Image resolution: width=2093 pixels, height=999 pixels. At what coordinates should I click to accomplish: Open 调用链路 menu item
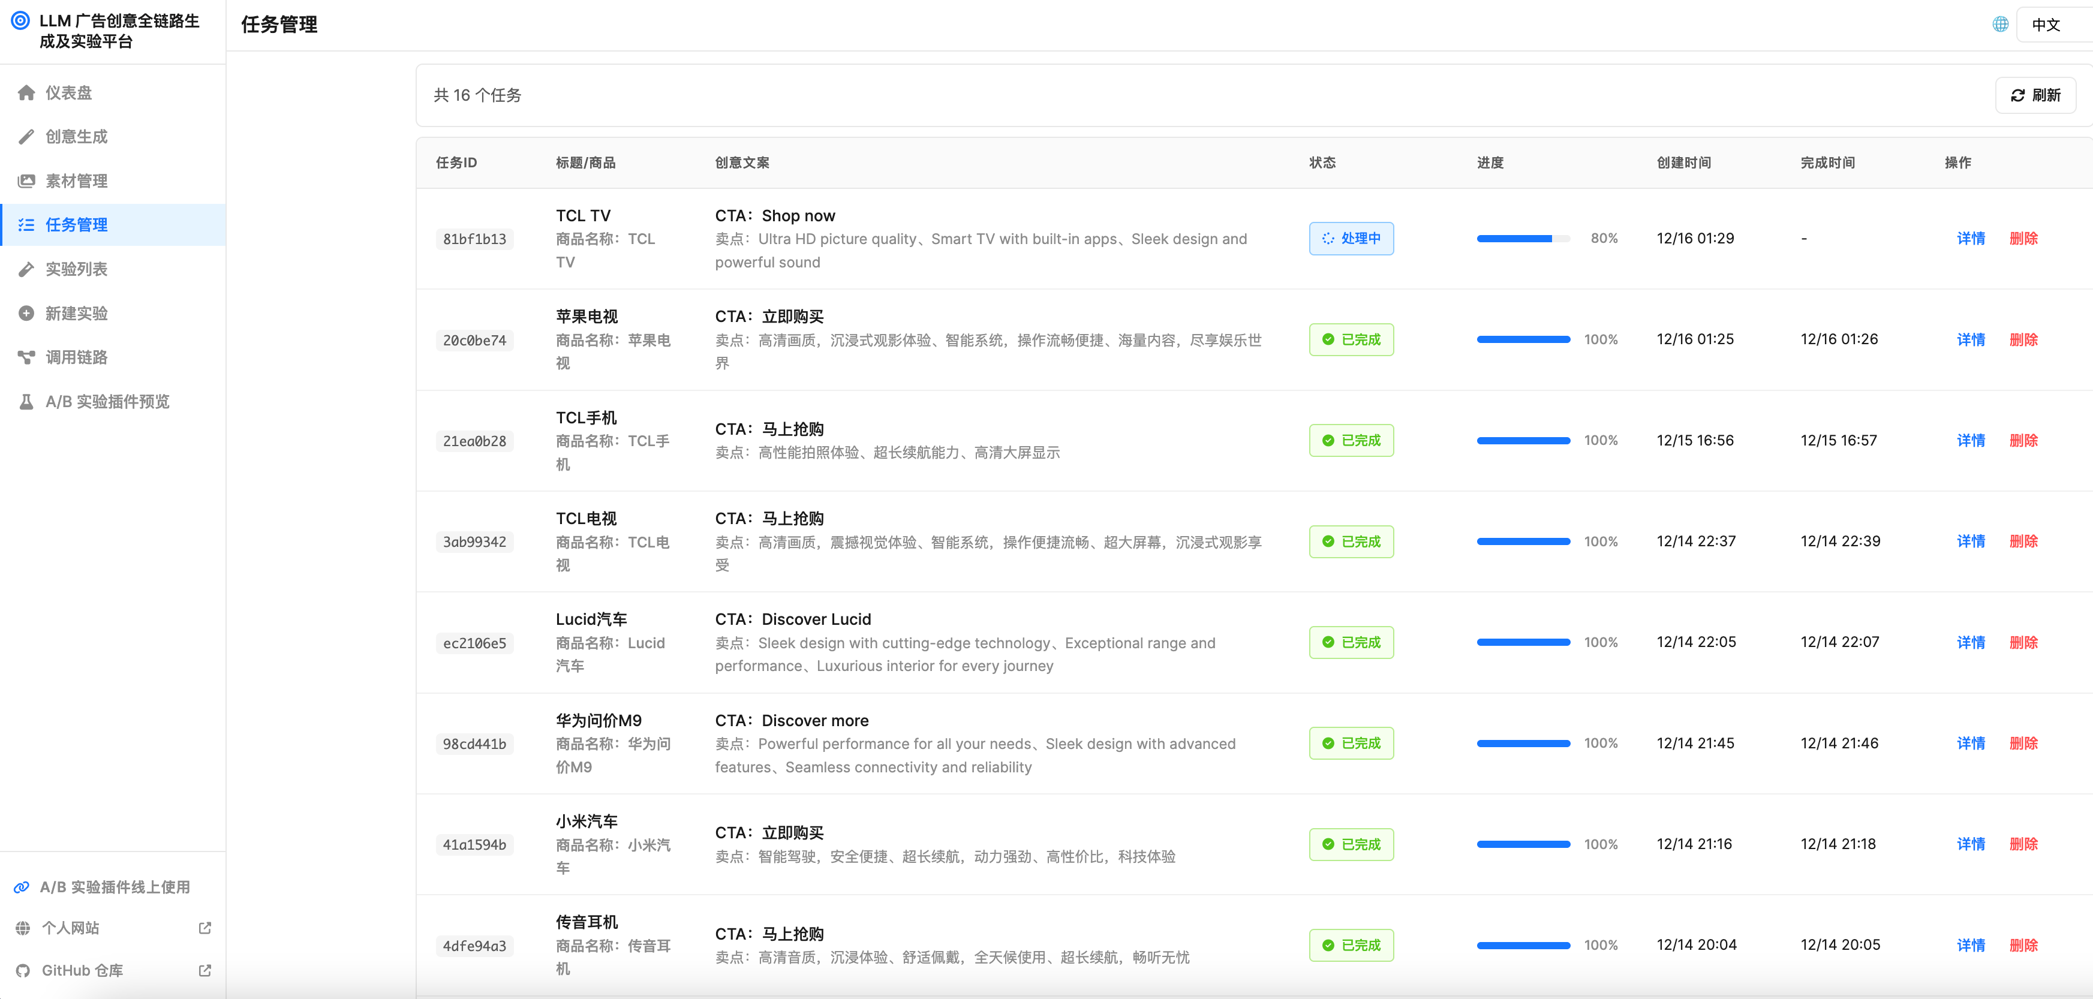113,357
